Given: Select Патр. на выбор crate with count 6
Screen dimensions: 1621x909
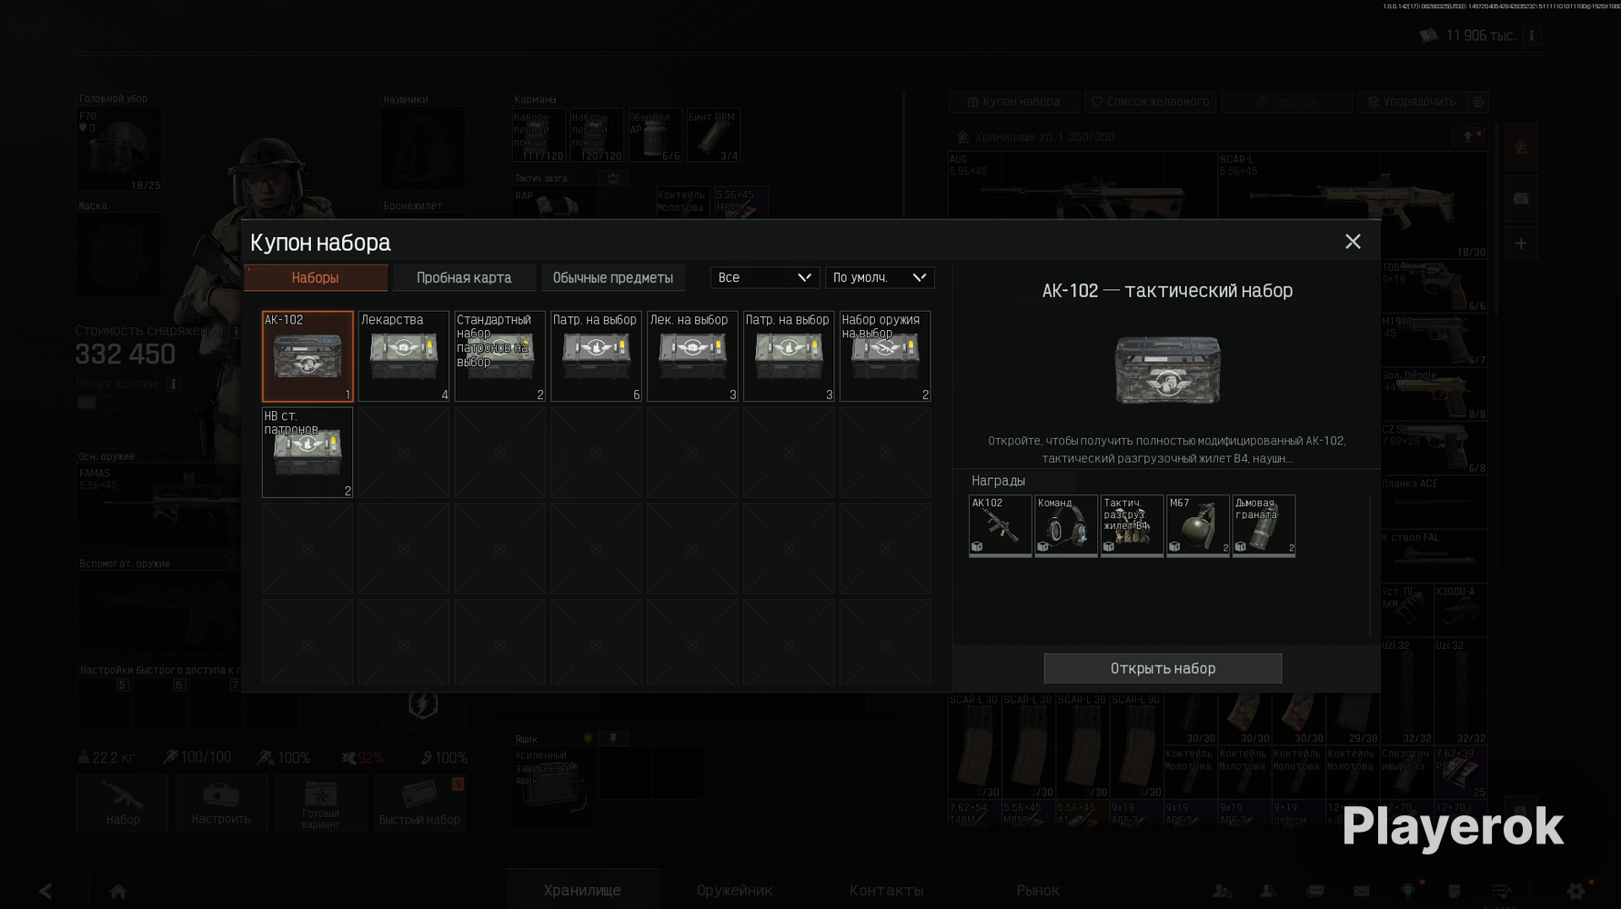Looking at the screenshot, I should tap(597, 356).
